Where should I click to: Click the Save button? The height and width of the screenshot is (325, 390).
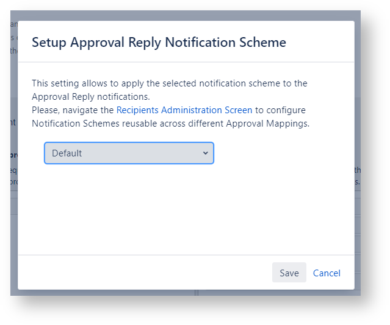[289, 273]
